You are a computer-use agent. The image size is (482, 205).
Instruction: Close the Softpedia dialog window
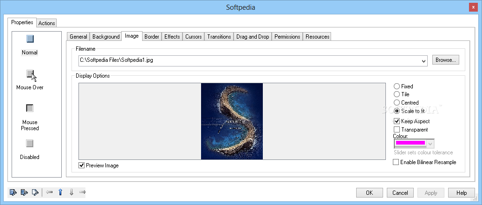pyautogui.click(x=473, y=7)
